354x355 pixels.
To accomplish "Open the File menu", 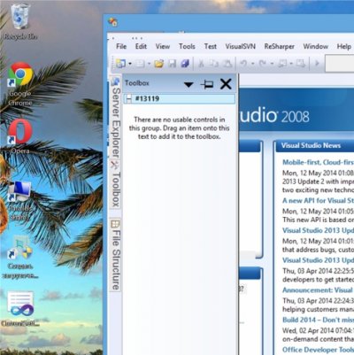I will (121, 46).
